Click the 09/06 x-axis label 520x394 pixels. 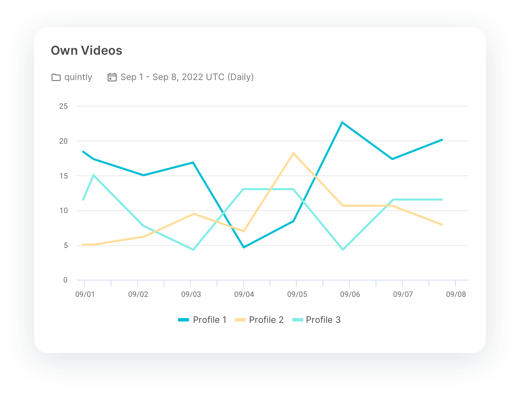[350, 294]
